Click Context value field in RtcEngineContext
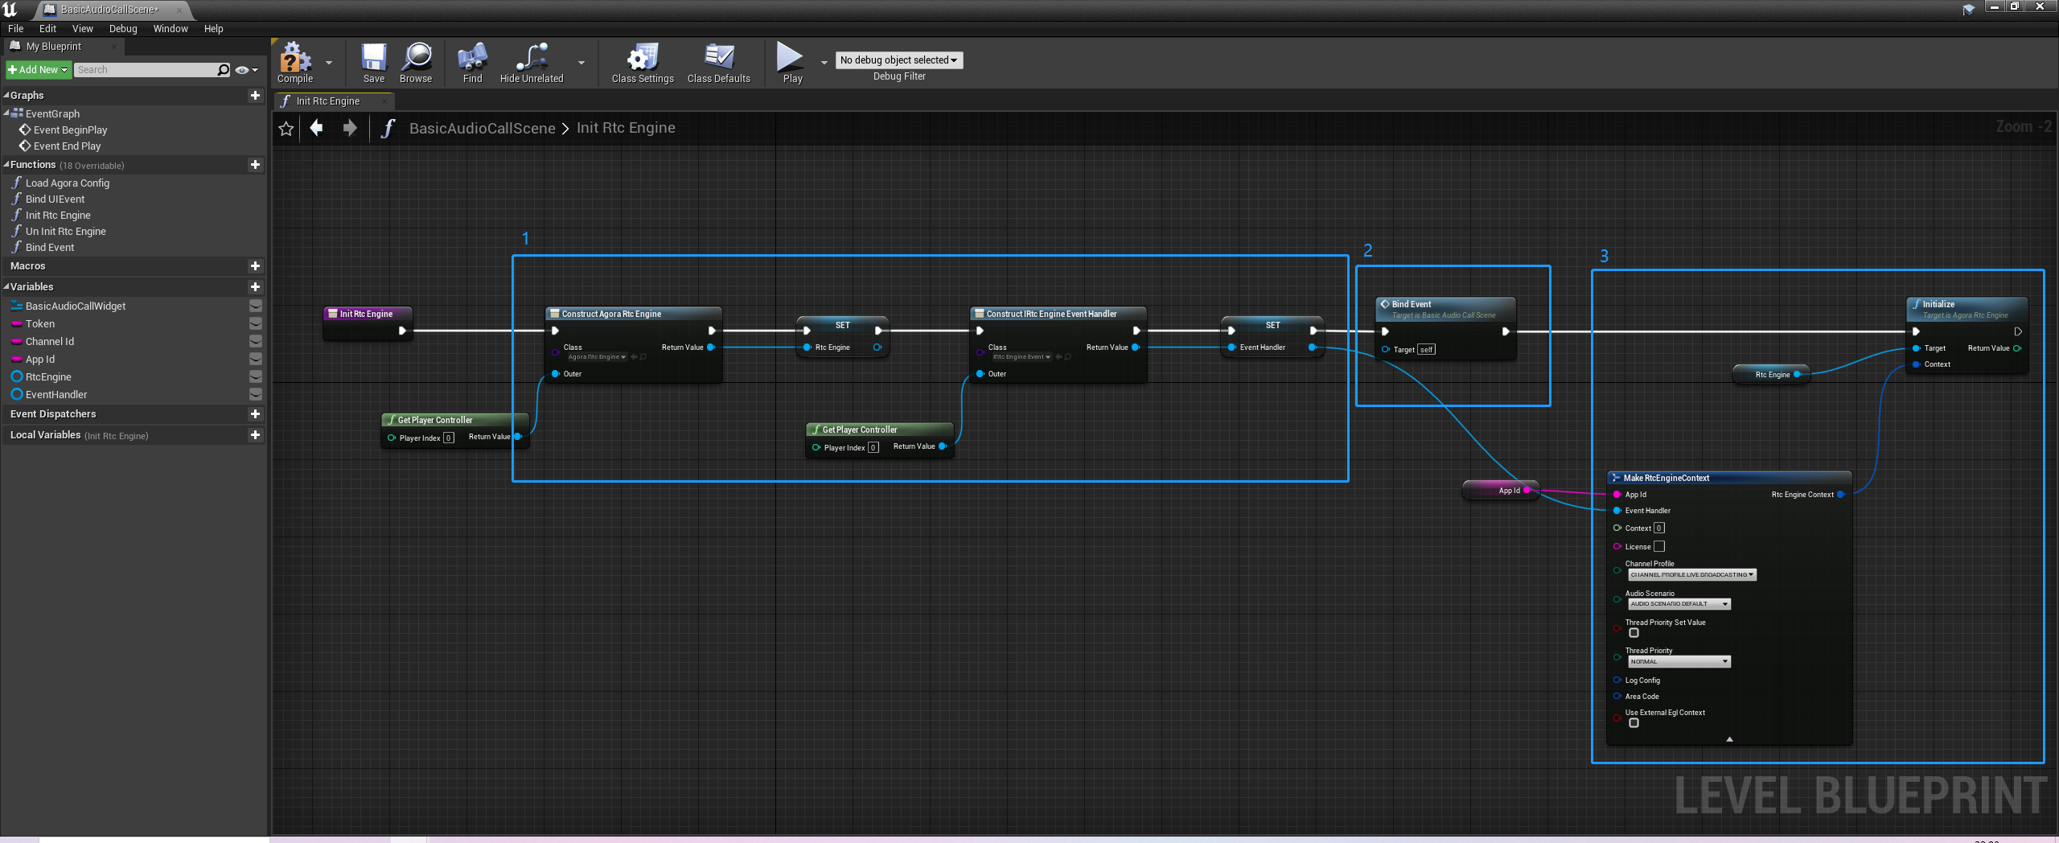Viewport: 2059px width, 843px height. (1658, 528)
